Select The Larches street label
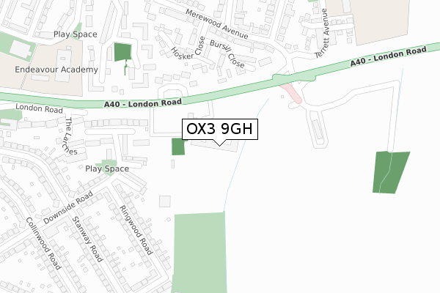 point(70,136)
